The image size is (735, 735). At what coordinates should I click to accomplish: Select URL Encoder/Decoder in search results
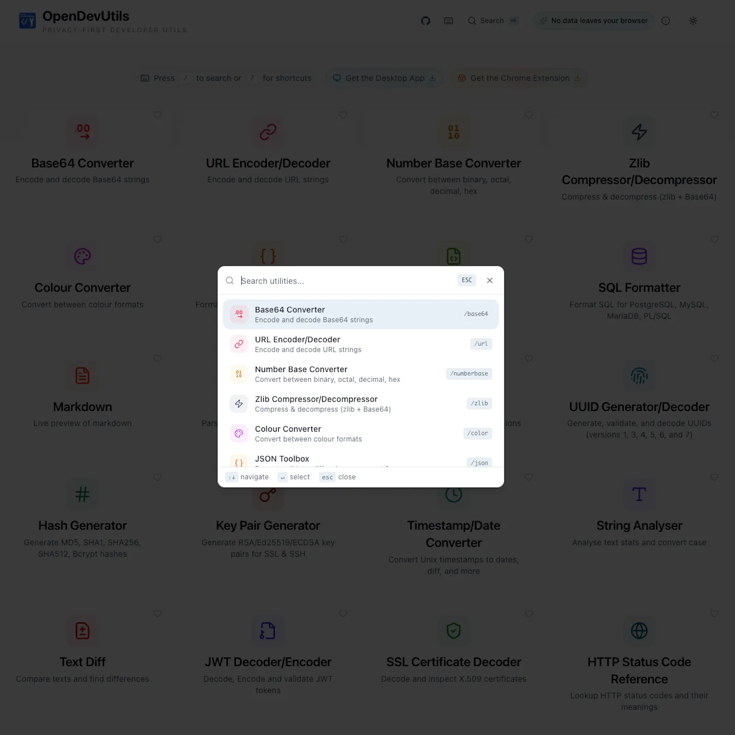pos(361,344)
